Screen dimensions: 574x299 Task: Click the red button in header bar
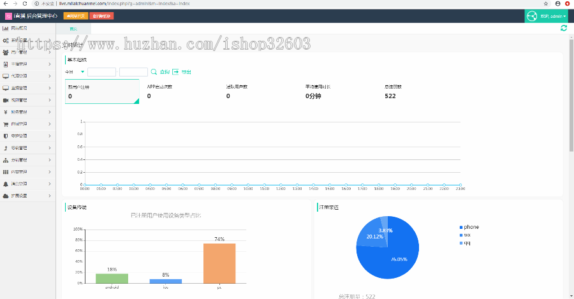point(101,15)
